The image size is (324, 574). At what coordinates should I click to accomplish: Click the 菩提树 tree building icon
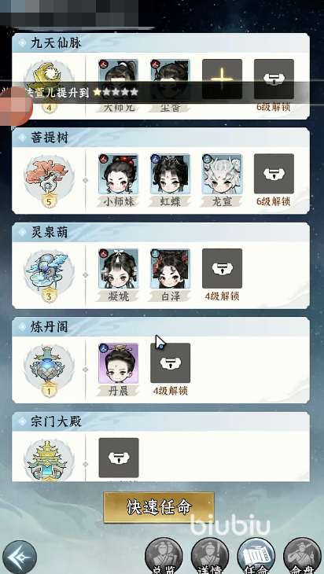(49, 180)
